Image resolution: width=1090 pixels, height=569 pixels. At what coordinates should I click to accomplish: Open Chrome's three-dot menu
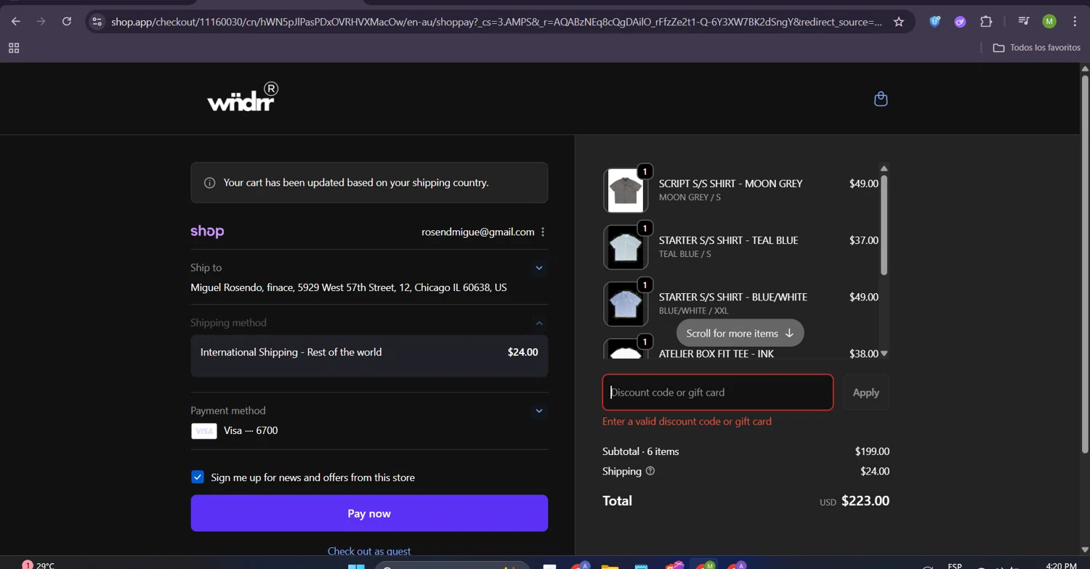click(x=1075, y=22)
